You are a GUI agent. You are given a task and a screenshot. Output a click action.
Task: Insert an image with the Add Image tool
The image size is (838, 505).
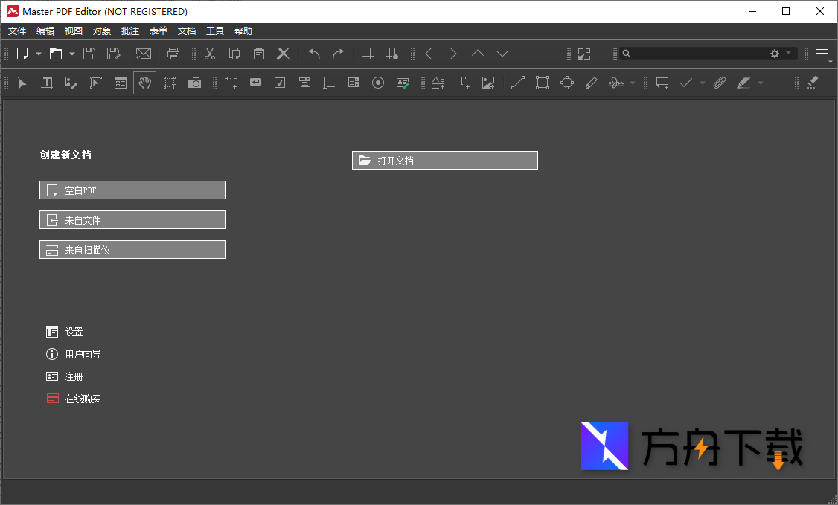tap(488, 83)
